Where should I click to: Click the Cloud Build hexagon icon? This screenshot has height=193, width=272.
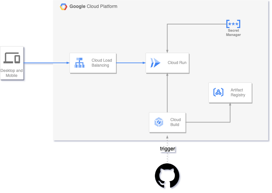click(159, 122)
